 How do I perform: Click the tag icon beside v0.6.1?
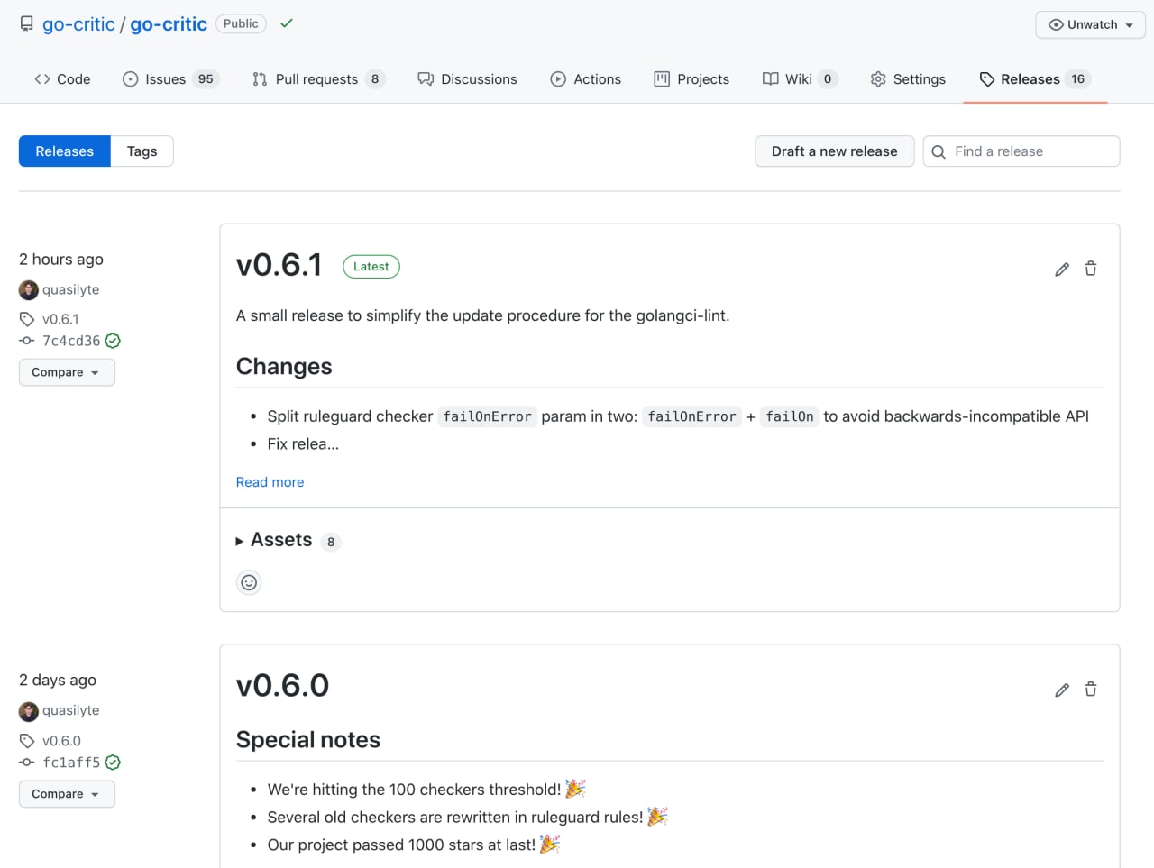tap(27, 319)
